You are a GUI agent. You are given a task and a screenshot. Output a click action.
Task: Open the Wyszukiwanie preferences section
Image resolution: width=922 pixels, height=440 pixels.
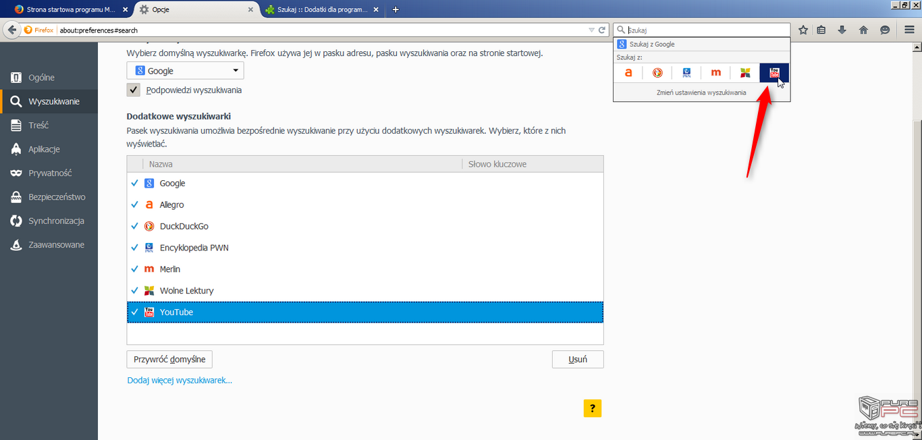point(49,101)
